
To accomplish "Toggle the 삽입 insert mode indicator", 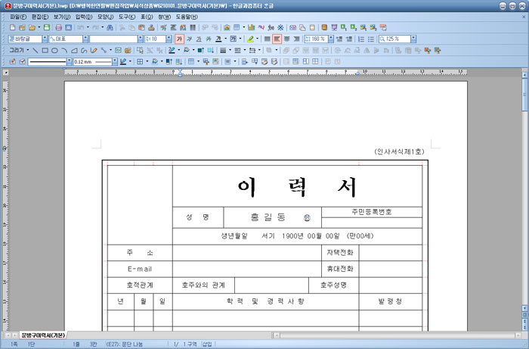I will (207, 344).
